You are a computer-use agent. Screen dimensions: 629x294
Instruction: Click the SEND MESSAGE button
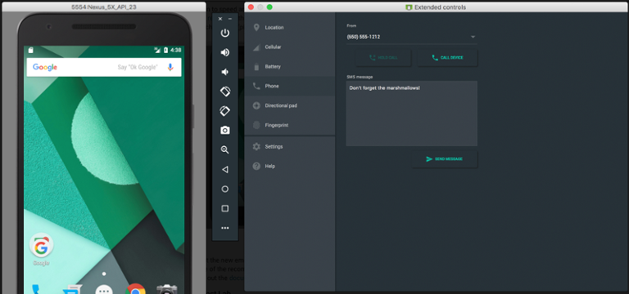click(445, 159)
